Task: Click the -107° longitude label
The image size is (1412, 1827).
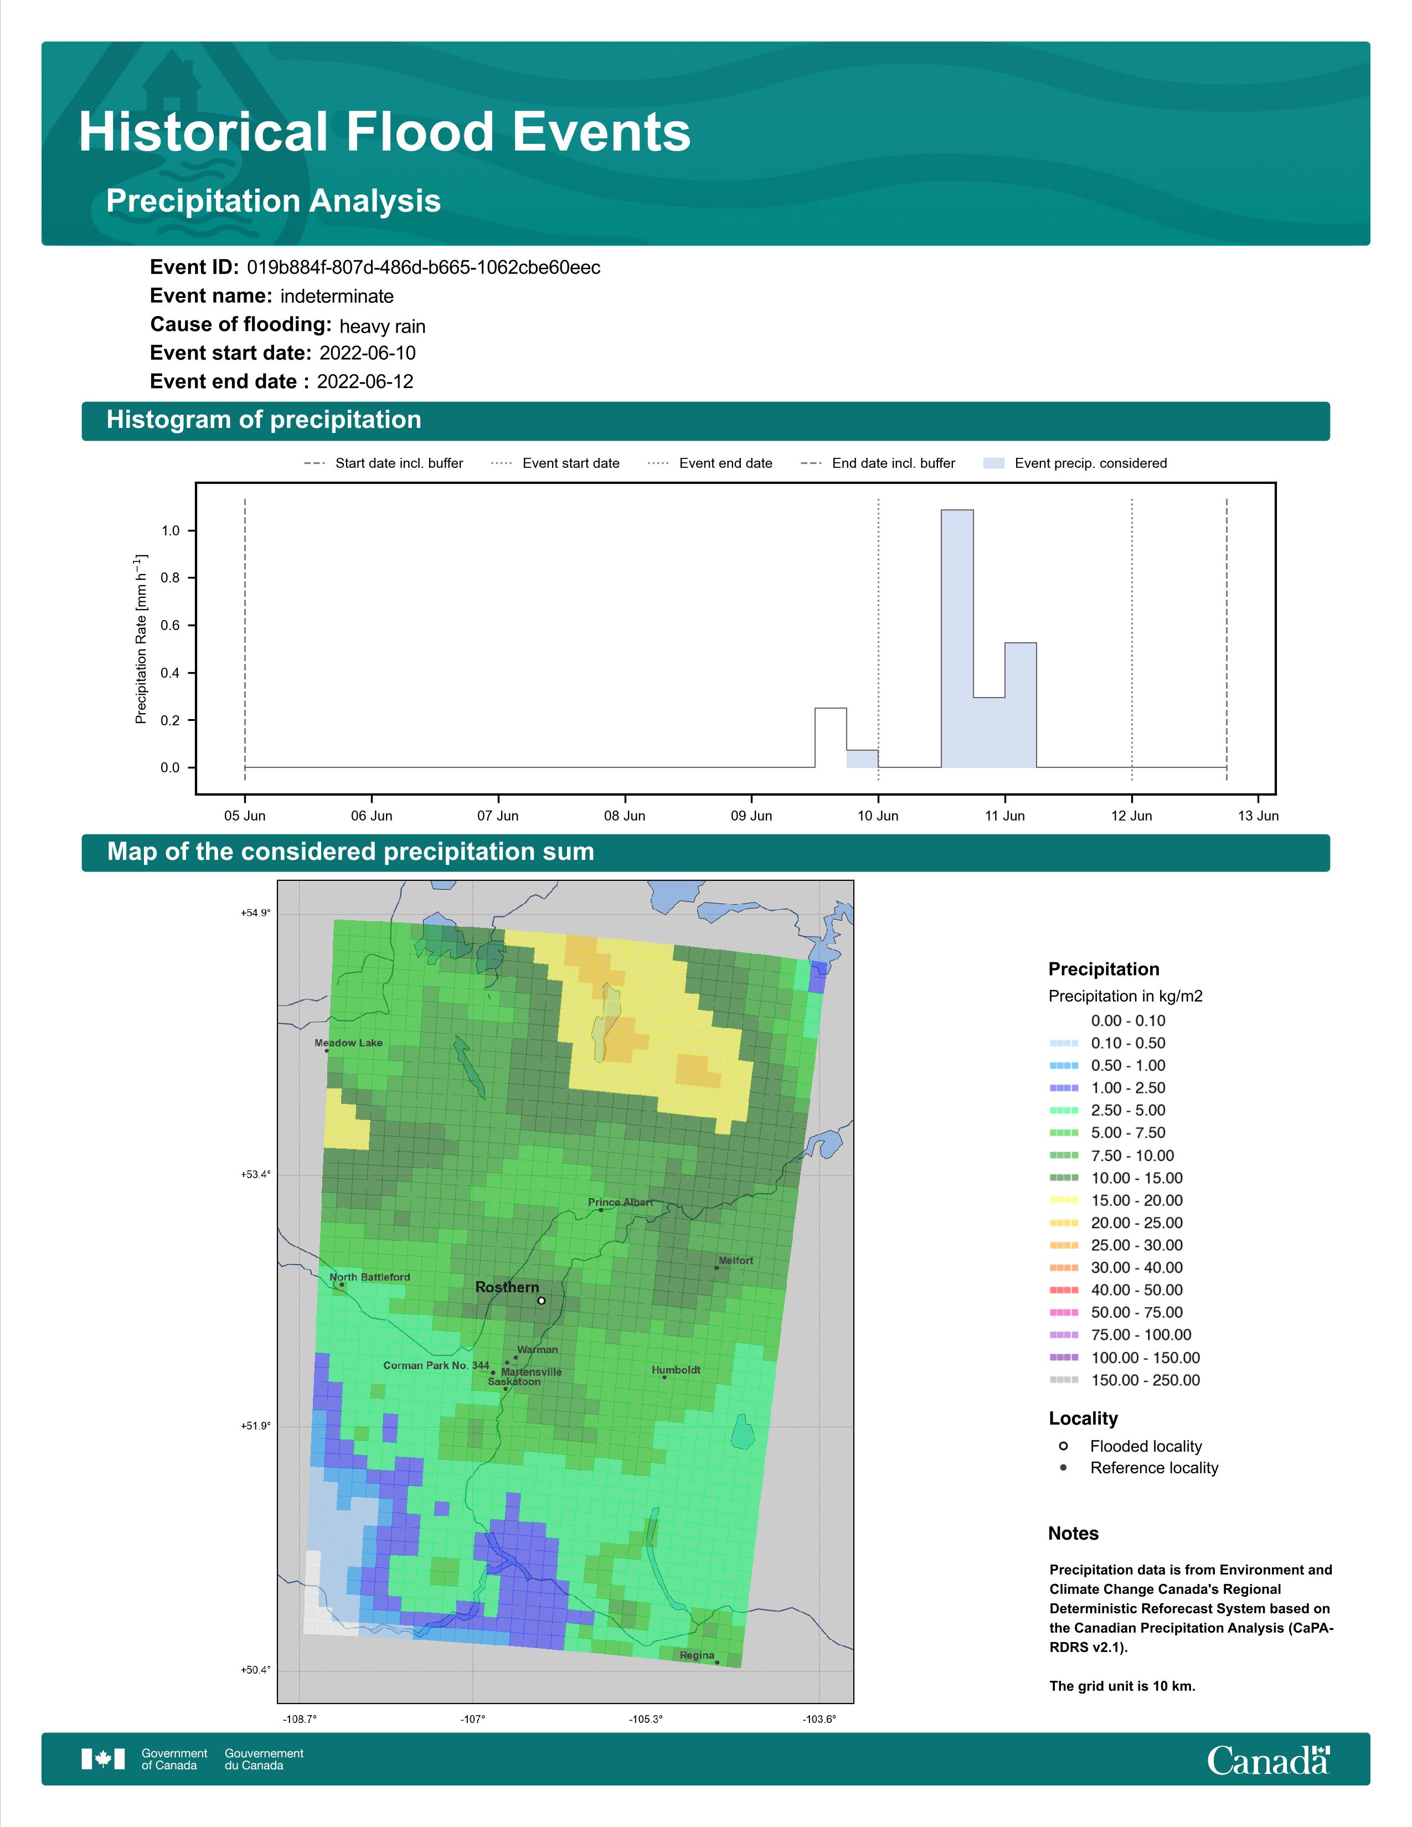Action: point(473,1719)
